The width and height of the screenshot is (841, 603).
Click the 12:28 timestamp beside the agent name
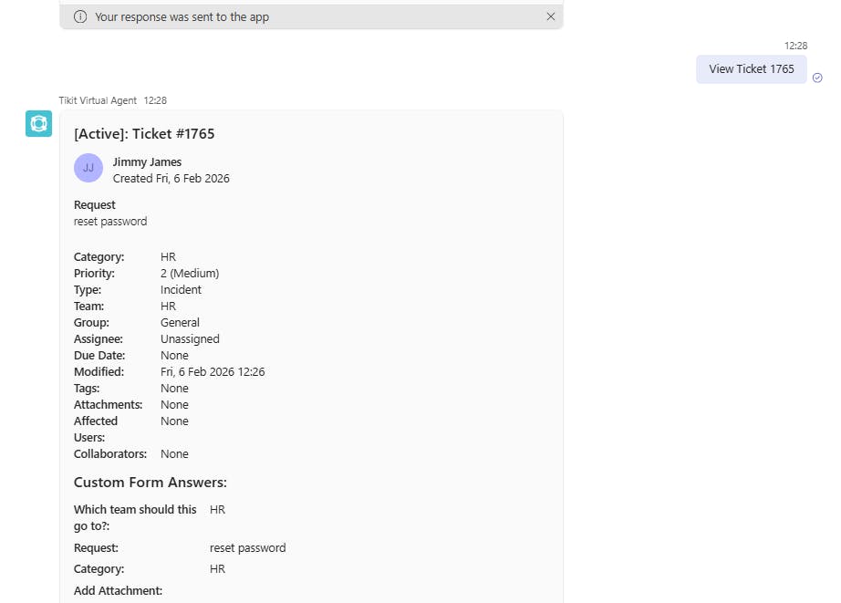(155, 100)
